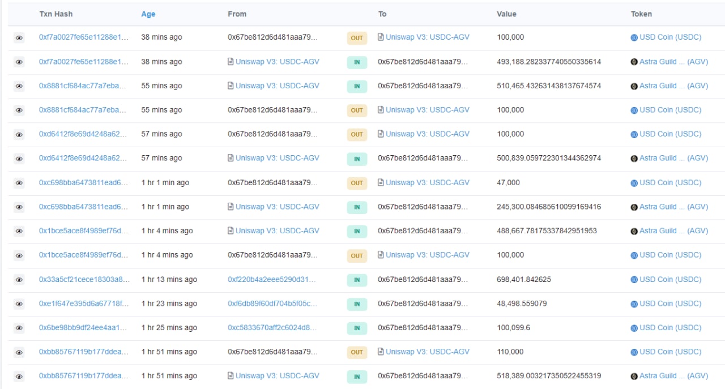Viewport: 725px width, 389px height.
Task: Click the eye icon for 100,099.6 row
Action: (19, 328)
